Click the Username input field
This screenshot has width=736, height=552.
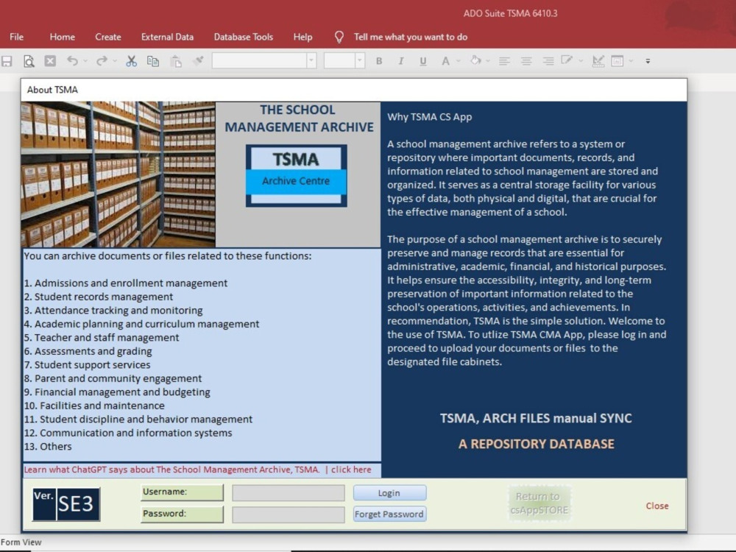(289, 493)
